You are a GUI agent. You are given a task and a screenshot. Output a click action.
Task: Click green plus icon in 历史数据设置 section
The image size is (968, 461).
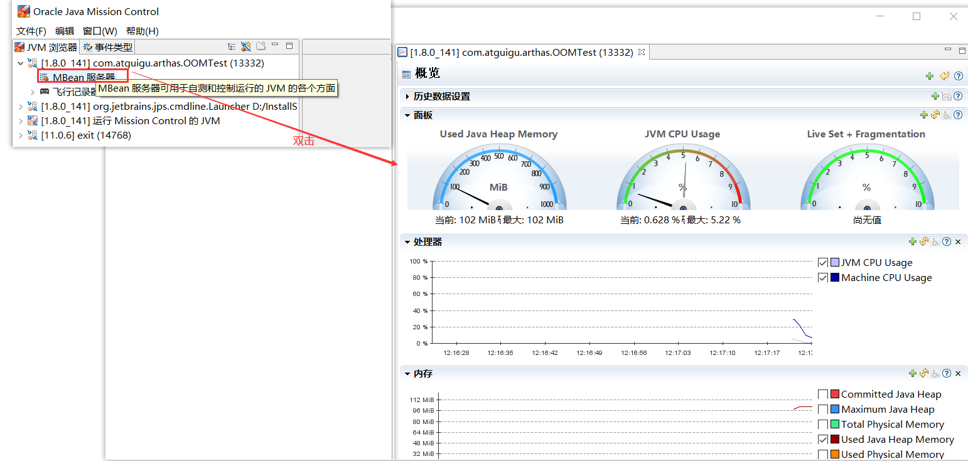tap(935, 96)
